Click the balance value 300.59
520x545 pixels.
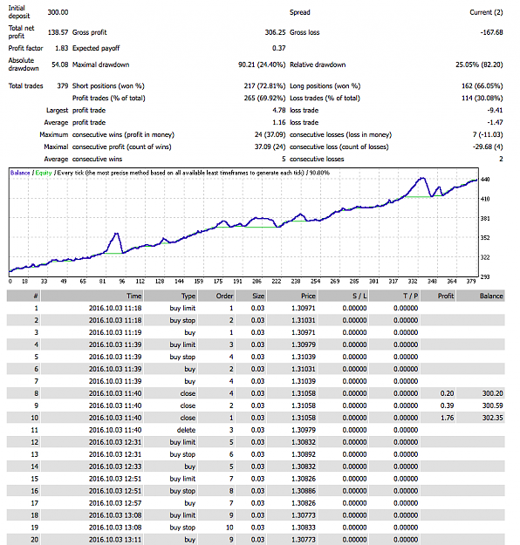[493, 405]
